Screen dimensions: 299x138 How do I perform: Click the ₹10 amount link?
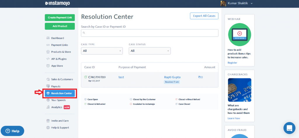click(200, 77)
